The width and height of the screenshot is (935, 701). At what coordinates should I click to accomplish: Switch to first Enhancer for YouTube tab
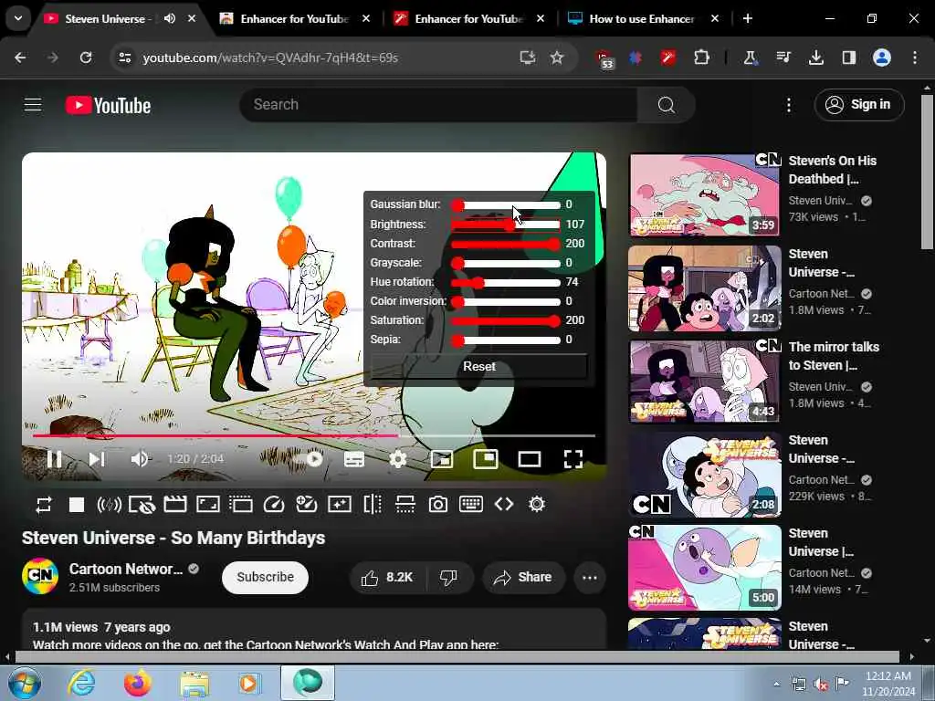(x=294, y=18)
